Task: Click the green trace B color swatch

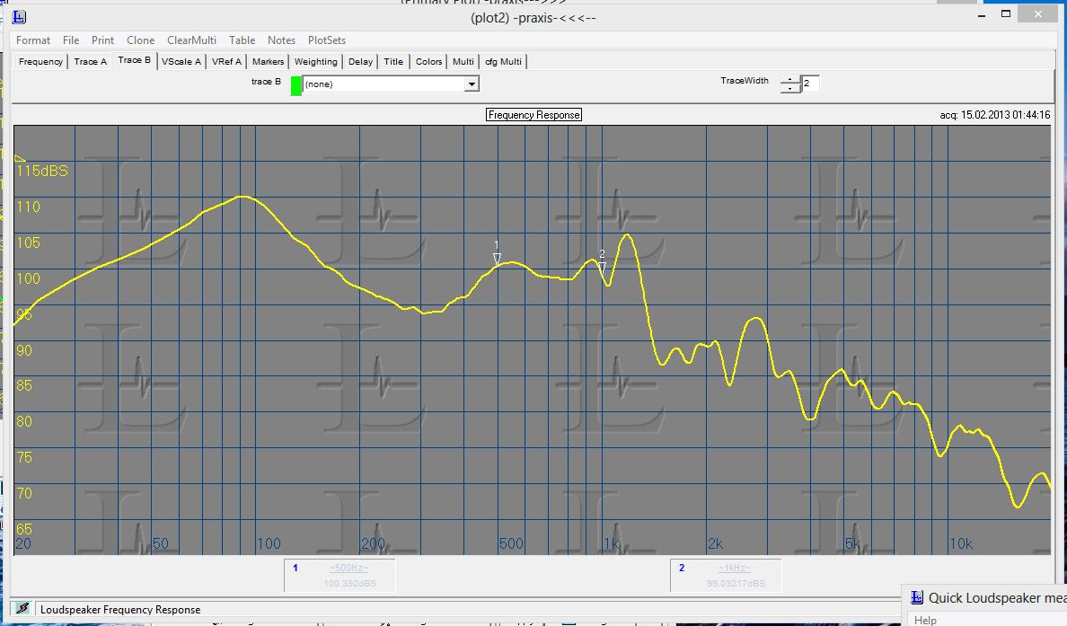Action: pyautogui.click(x=296, y=85)
